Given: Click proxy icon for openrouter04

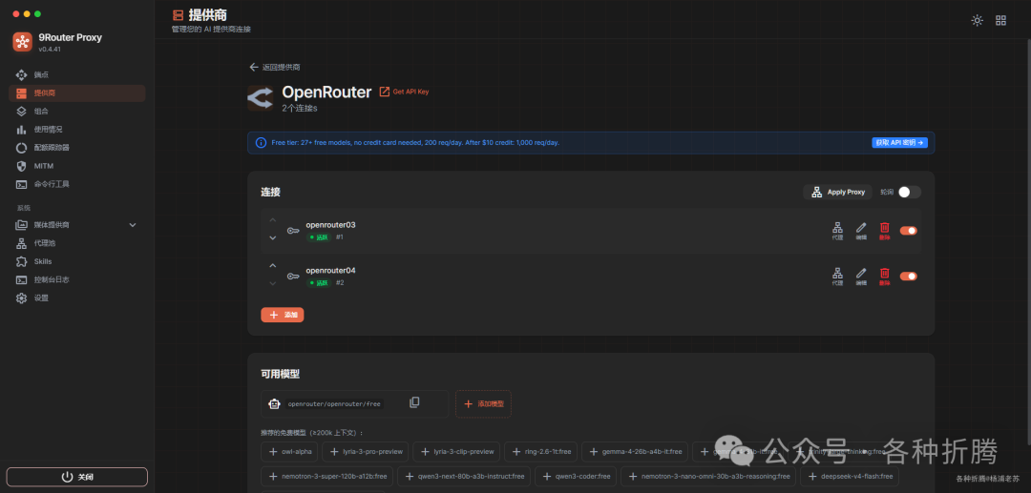Looking at the screenshot, I should click(x=838, y=277).
